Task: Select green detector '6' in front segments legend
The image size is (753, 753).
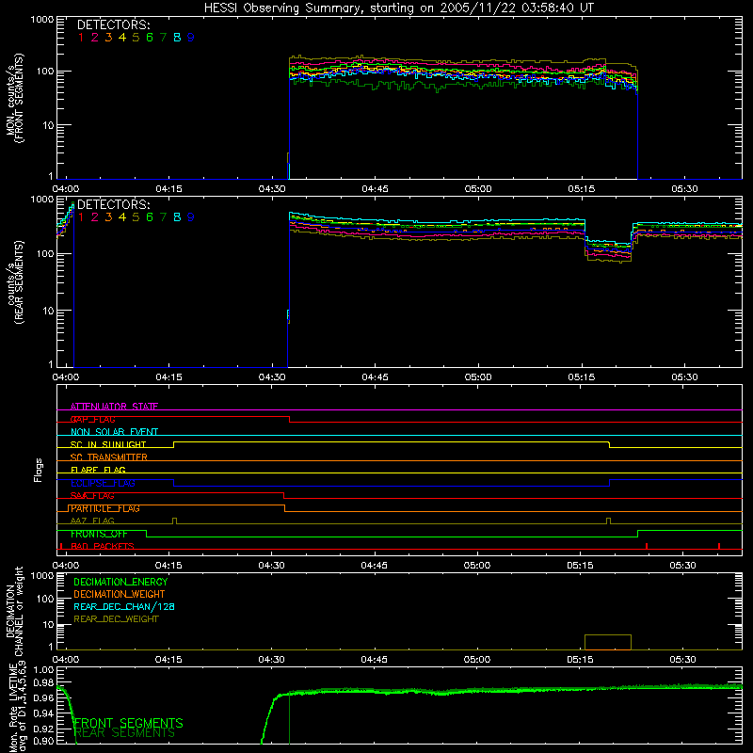Action: pos(150,38)
